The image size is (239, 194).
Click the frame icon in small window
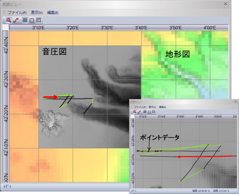tap(149, 112)
